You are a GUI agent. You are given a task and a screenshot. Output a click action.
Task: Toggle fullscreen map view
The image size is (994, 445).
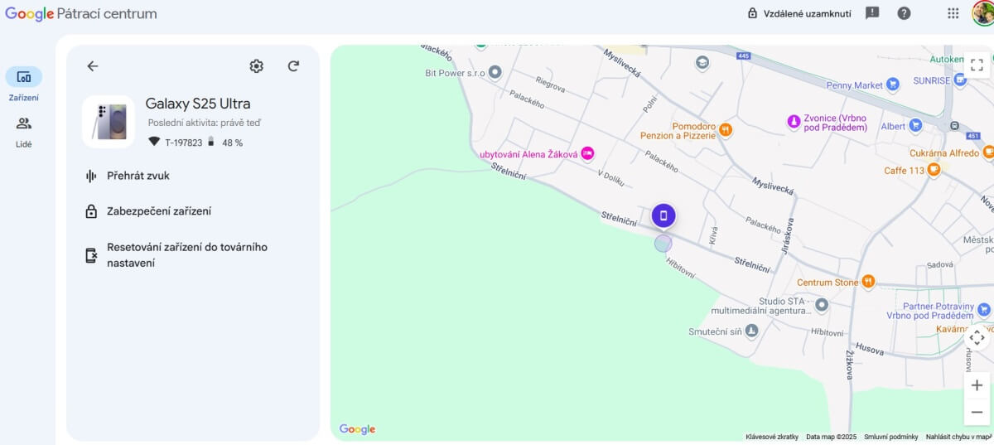pos(977,65)
